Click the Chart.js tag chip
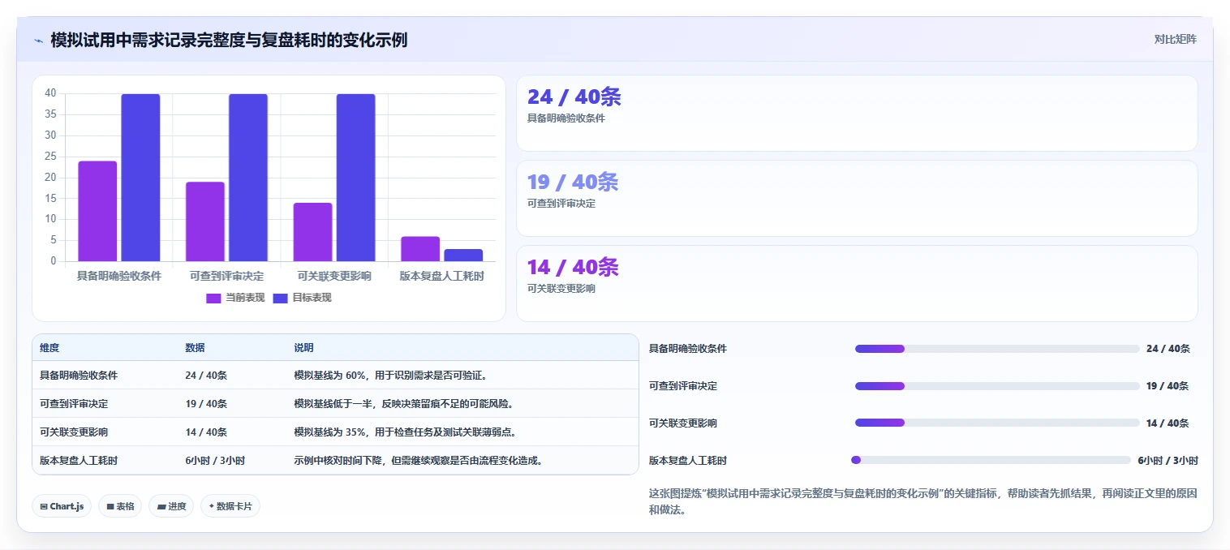Viewport: 1230px width, 550px height. (62, 506)
